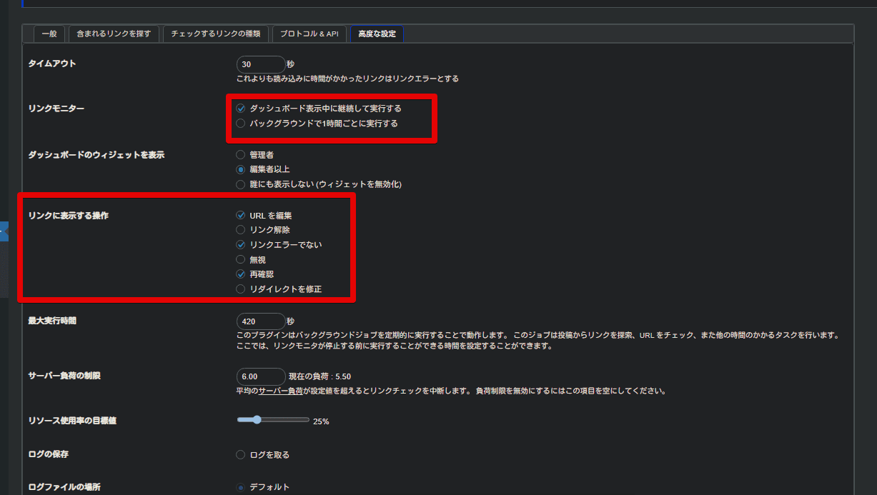
Task: Switch to the プロトコル & API tab
Action: (309, 34)
